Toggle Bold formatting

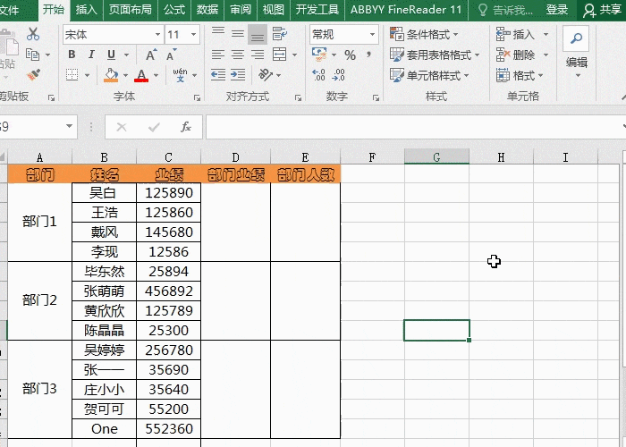(71, 55)
